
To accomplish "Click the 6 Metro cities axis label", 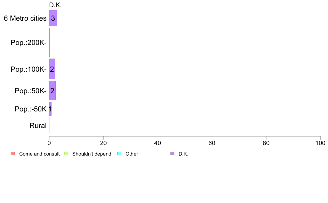I will [x=25, y=18].
